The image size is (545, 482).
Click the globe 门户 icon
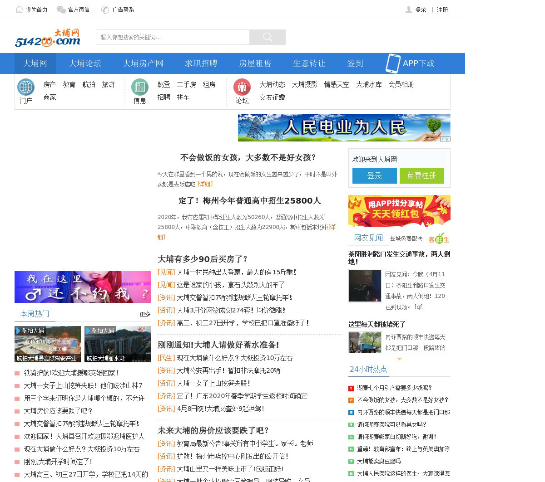coord(26,87)
